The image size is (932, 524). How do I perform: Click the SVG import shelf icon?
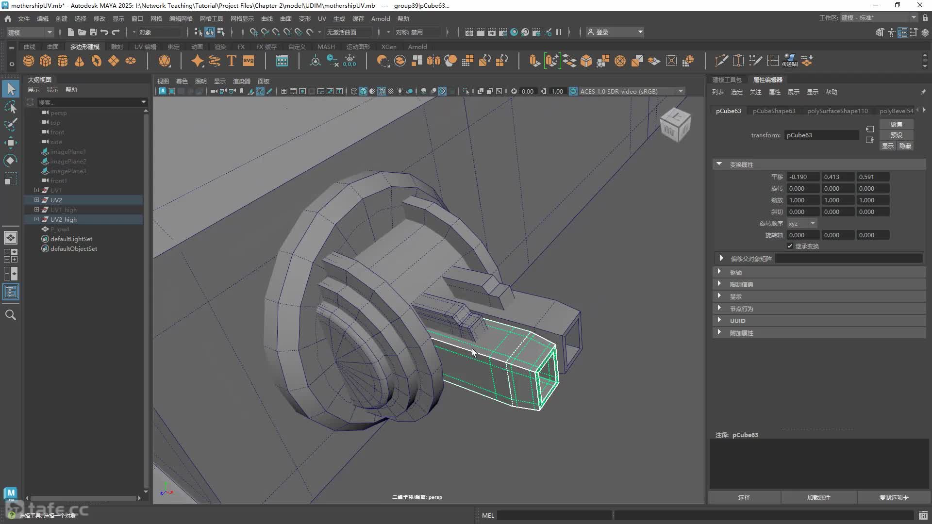click(249, 61)
